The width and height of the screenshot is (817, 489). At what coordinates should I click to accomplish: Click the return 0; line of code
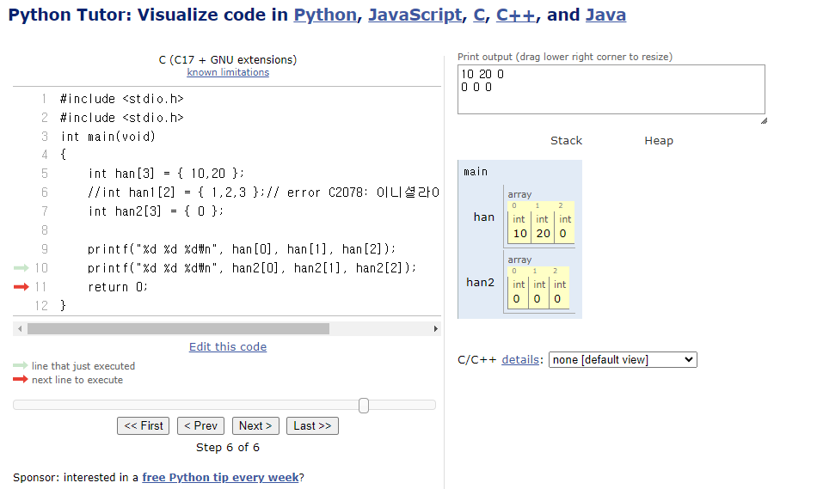coord(118,287)
